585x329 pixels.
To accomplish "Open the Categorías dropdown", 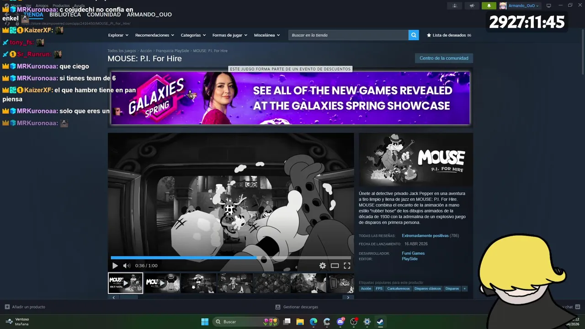I will pos(193,35).
